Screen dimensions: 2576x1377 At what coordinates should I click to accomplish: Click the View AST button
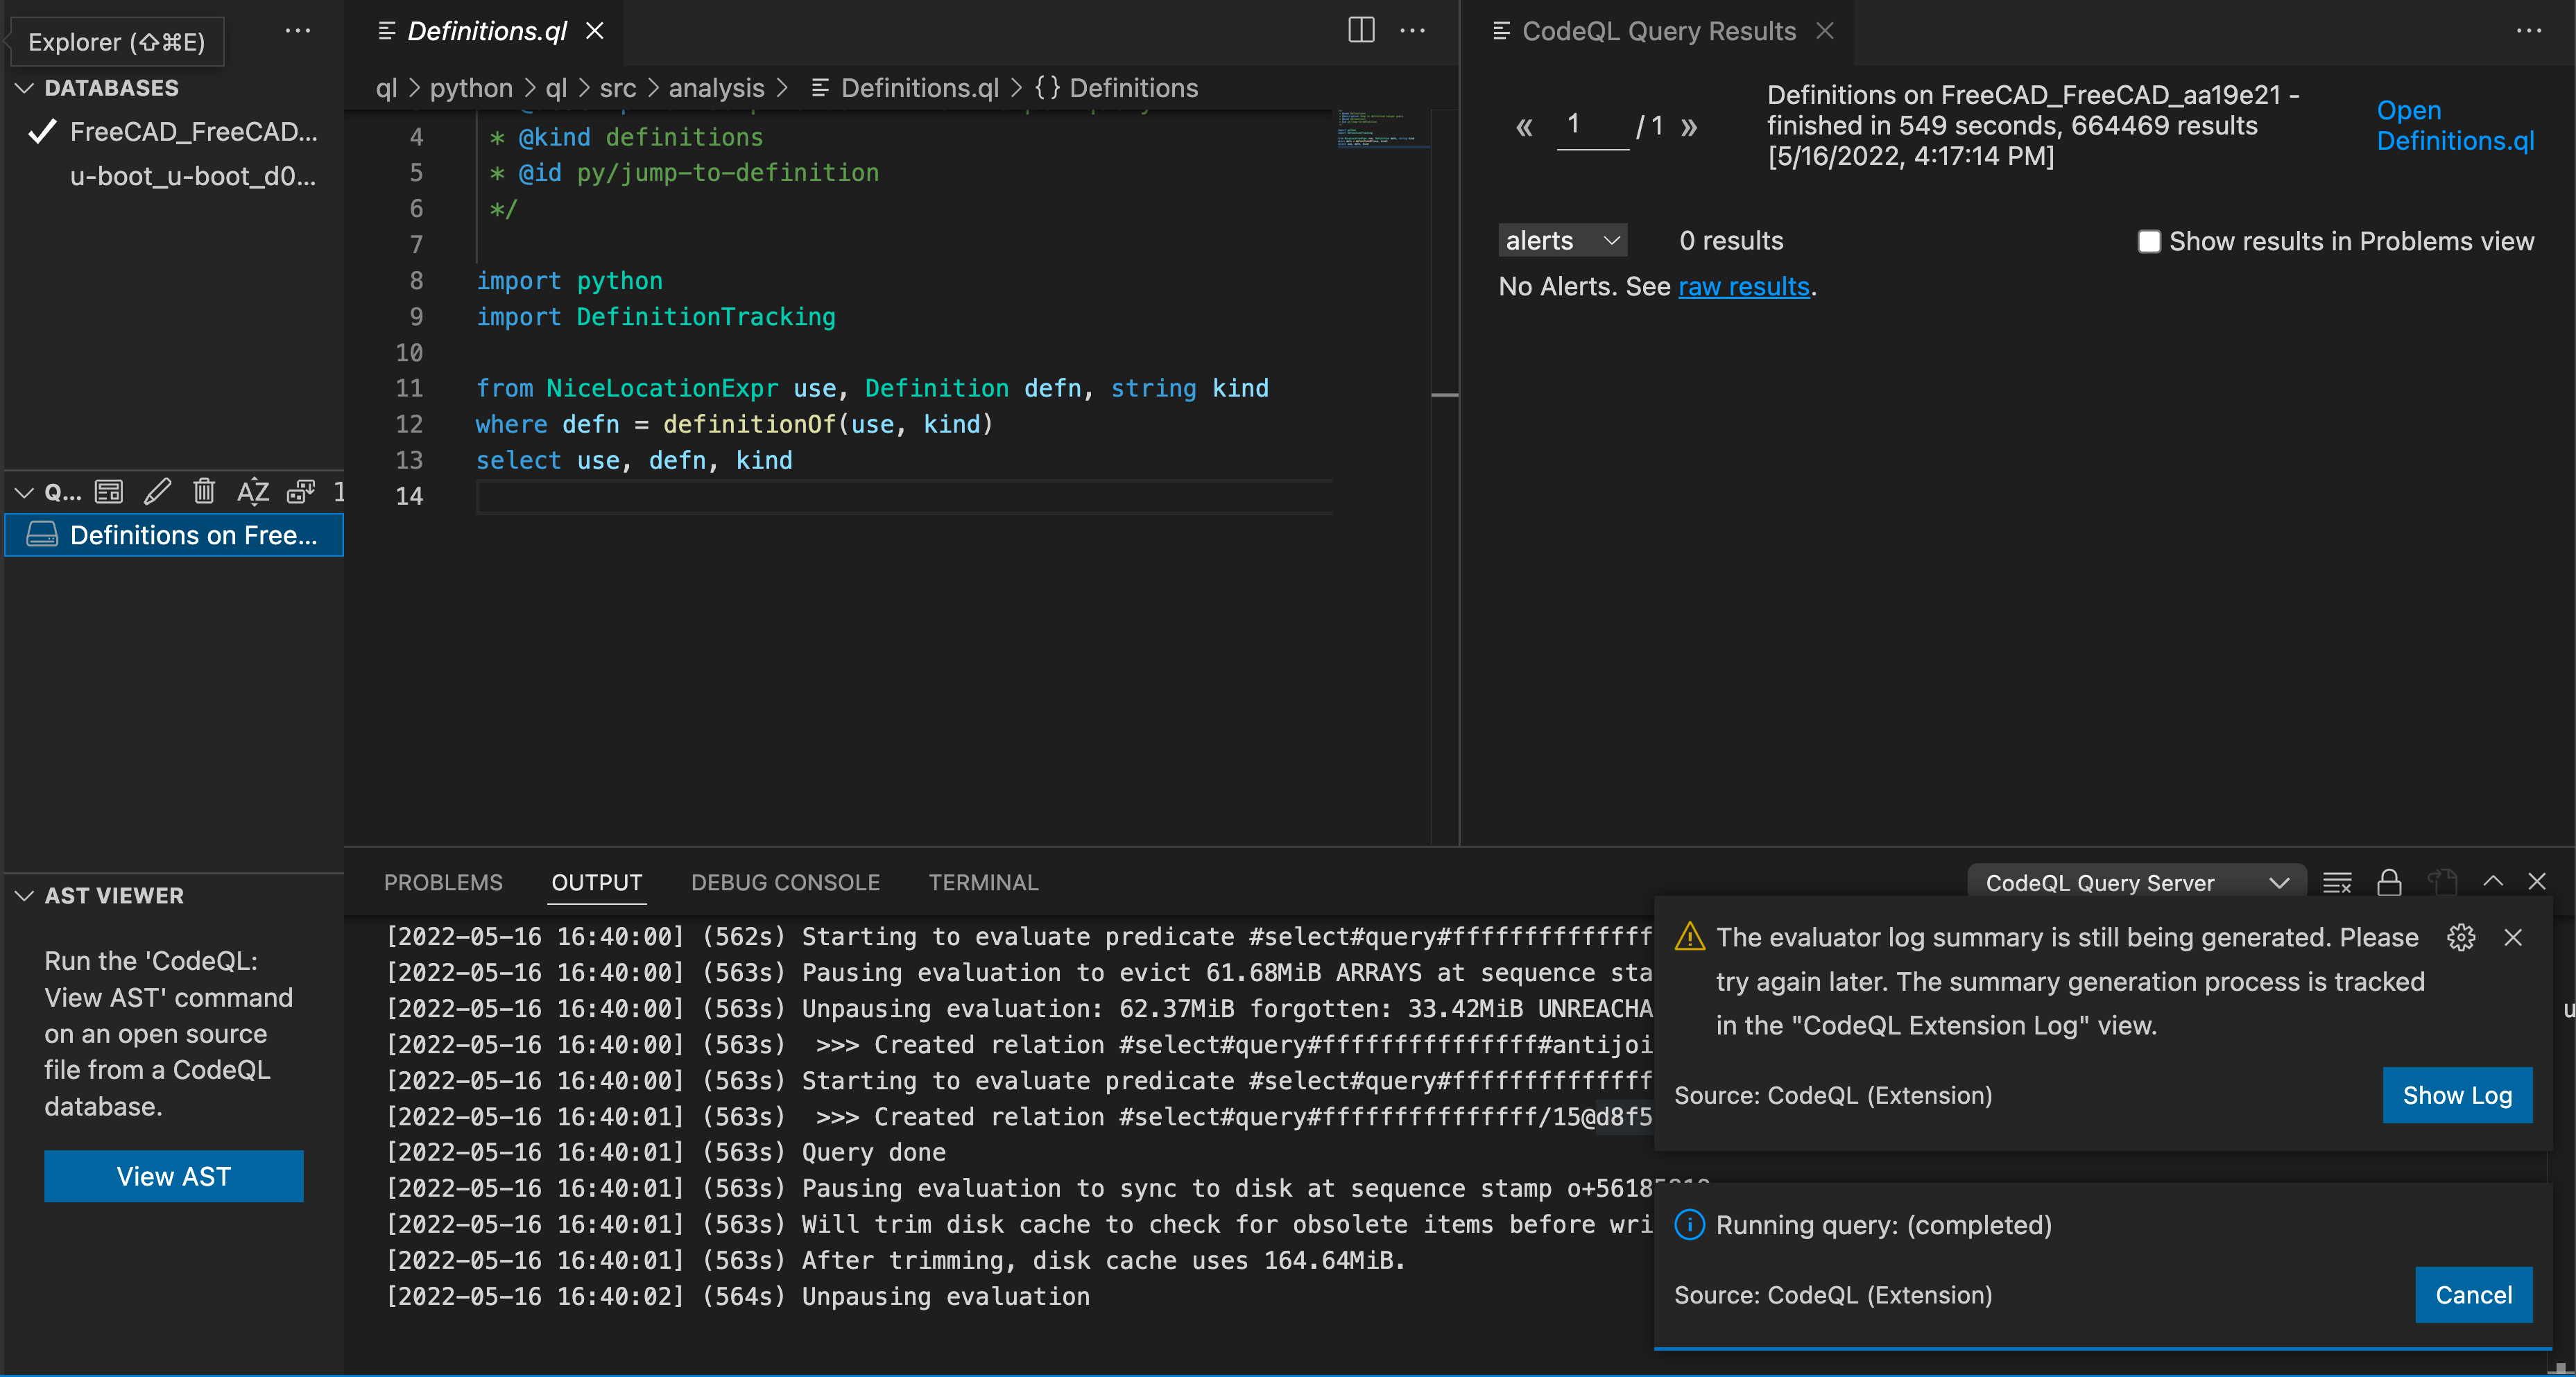coord(174,1176)
